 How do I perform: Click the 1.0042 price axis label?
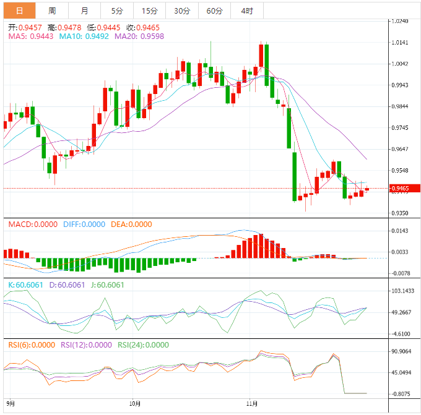[400, 64]
